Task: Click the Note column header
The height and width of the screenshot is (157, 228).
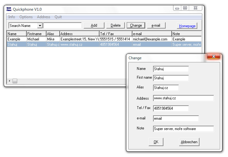Action: pos(187,34)
